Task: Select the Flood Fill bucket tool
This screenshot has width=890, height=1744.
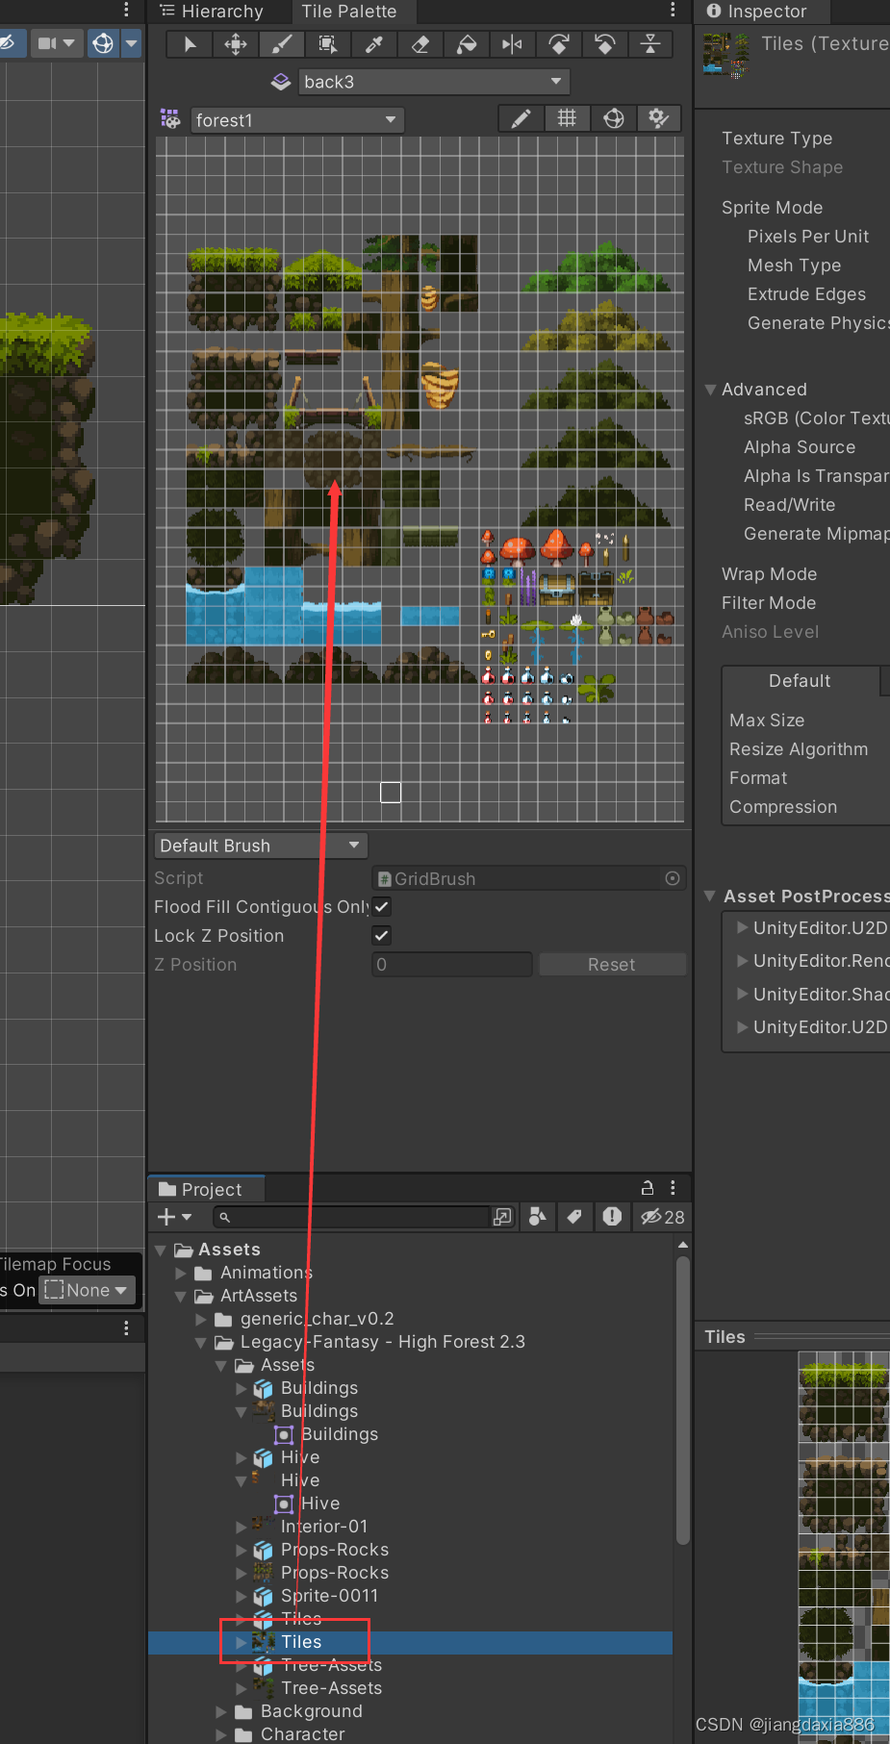Action: pos(467,44)
